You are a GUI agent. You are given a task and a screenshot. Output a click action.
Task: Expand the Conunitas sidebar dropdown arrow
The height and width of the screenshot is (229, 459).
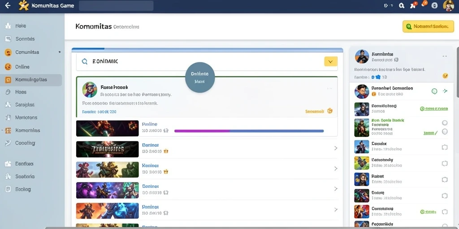tap(60, 52)
